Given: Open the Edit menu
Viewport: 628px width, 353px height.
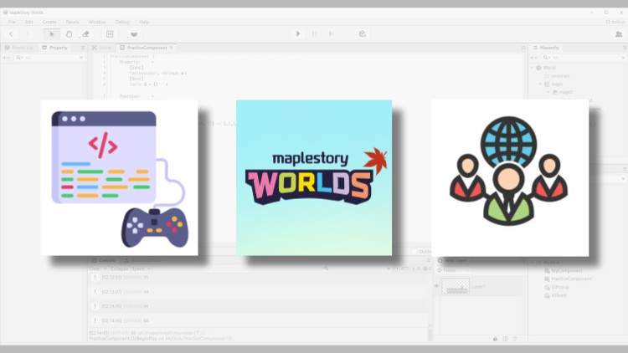Looking at the screenshot, I should (x=29, y=22).
